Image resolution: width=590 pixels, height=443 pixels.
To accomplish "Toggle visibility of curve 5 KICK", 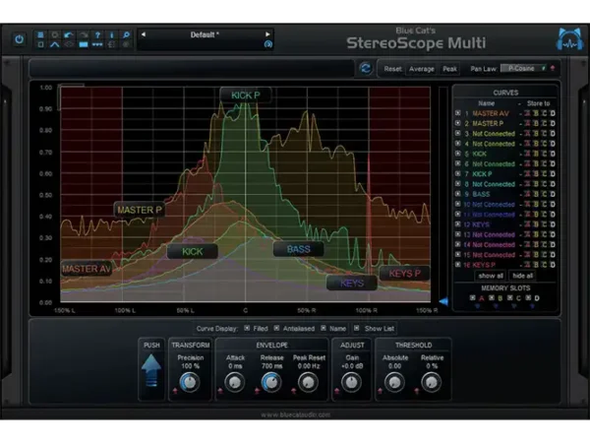I will [x=458, y=154].
